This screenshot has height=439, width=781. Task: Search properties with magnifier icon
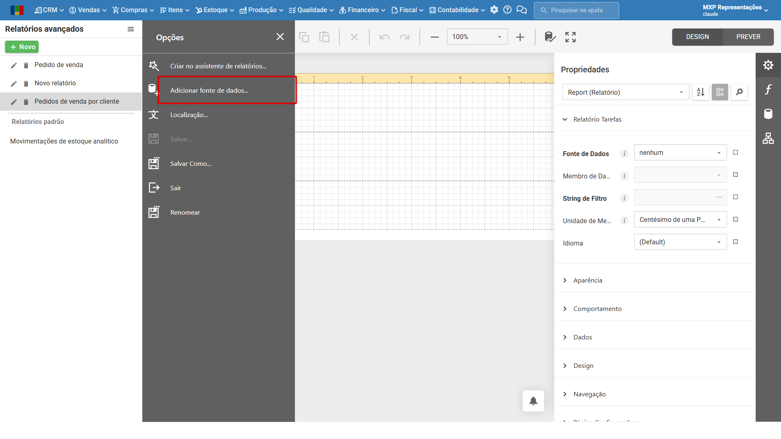[739, 92]
